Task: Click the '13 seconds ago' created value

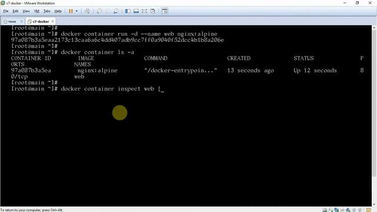Action: pyautogui.click(x=250, y=71)
